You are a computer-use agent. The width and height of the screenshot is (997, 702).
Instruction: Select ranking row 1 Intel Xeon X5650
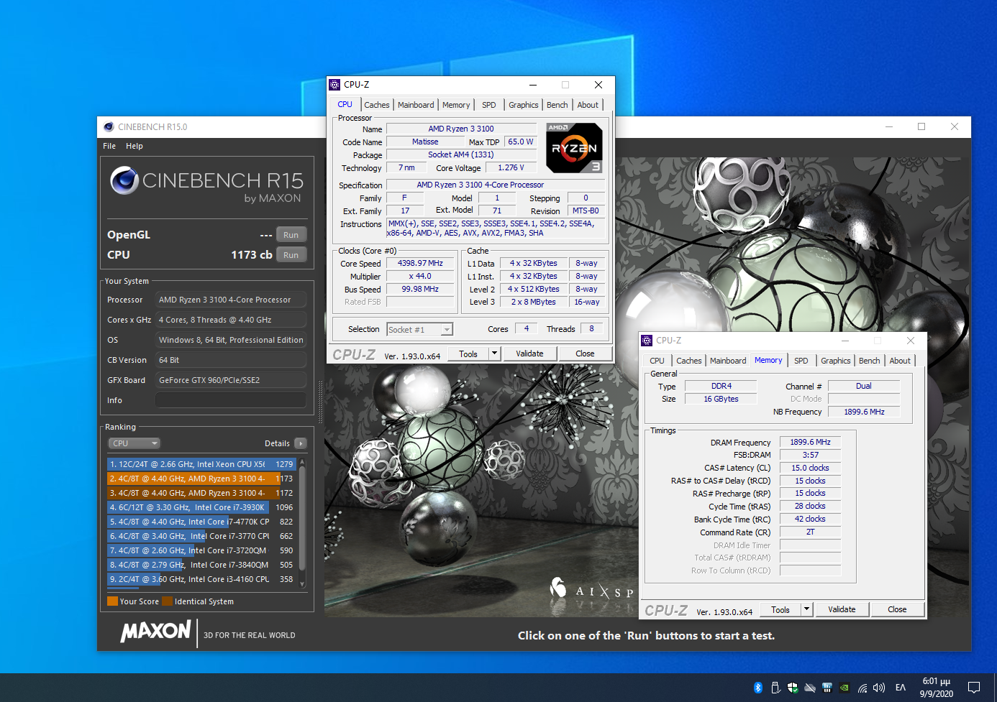pos(201,464)
